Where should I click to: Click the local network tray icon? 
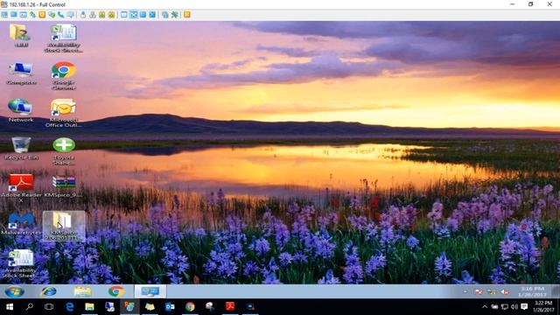coord(505,307)
